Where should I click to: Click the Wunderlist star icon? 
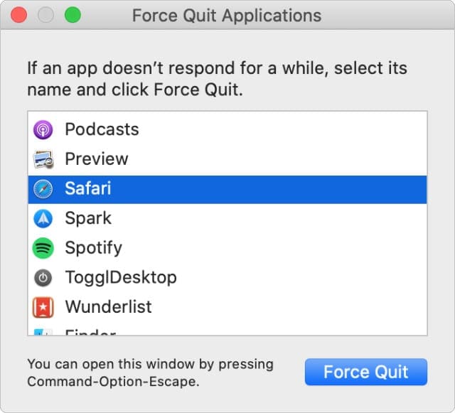pyautogui.click(x=43, y=307)
